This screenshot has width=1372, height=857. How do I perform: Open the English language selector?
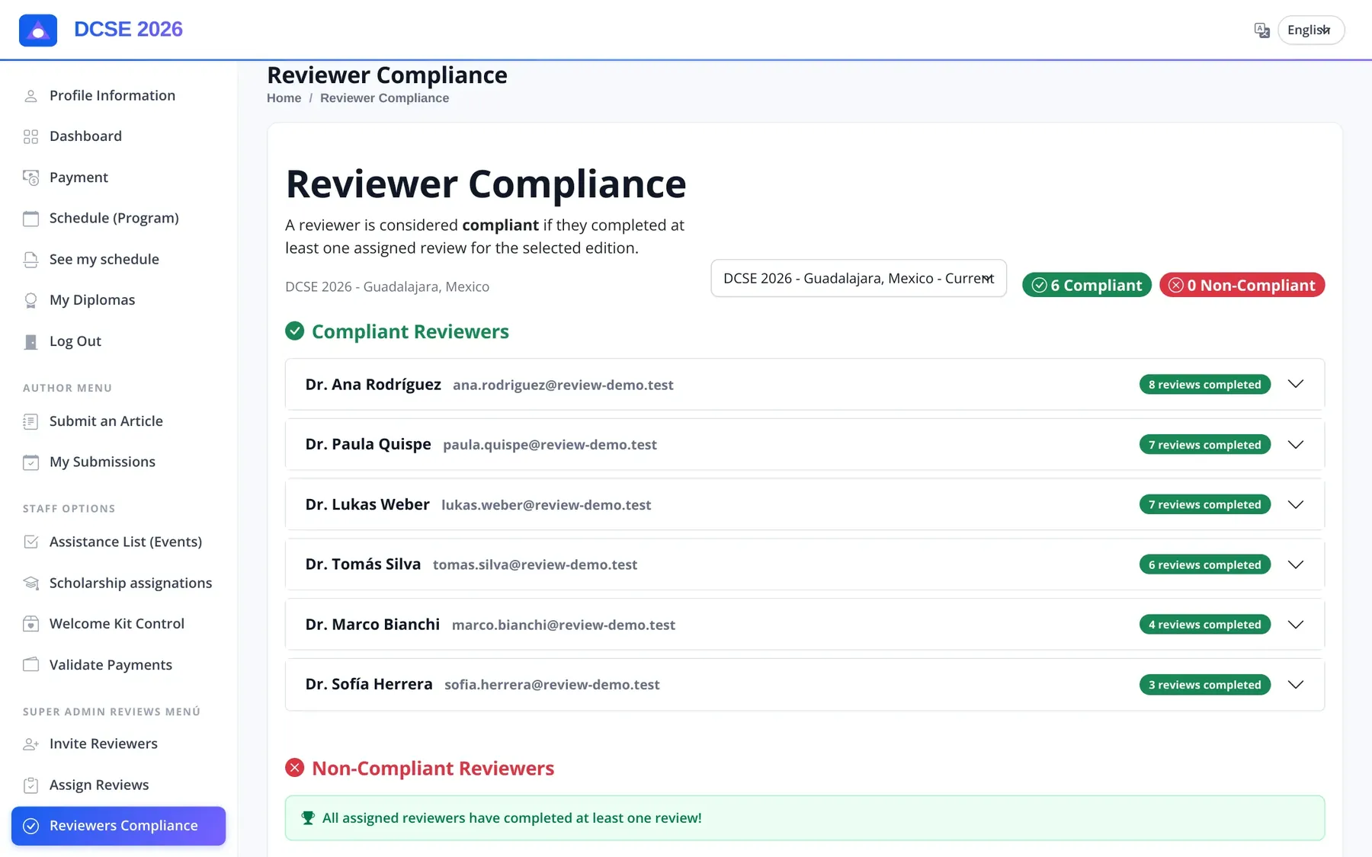pyautogui.click(x=1311, y=30)
